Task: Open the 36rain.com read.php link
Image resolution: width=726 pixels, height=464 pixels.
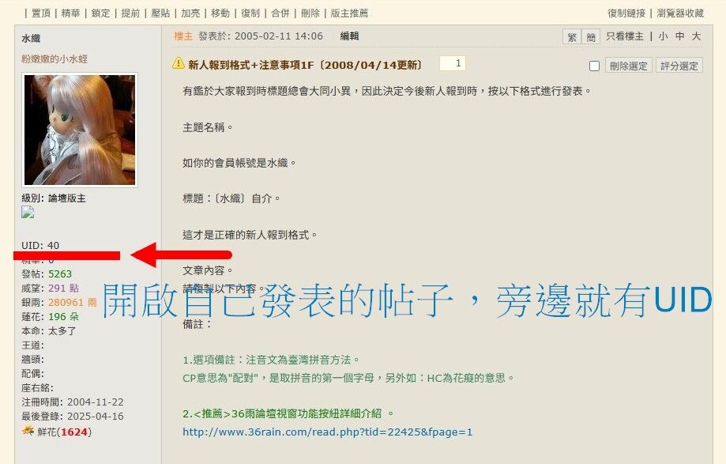Action: point(327,432)
